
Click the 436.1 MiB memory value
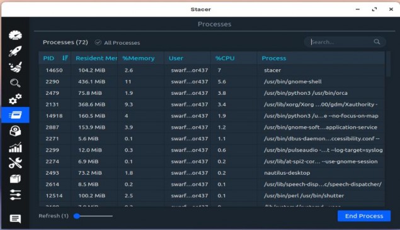click(91, 82)
